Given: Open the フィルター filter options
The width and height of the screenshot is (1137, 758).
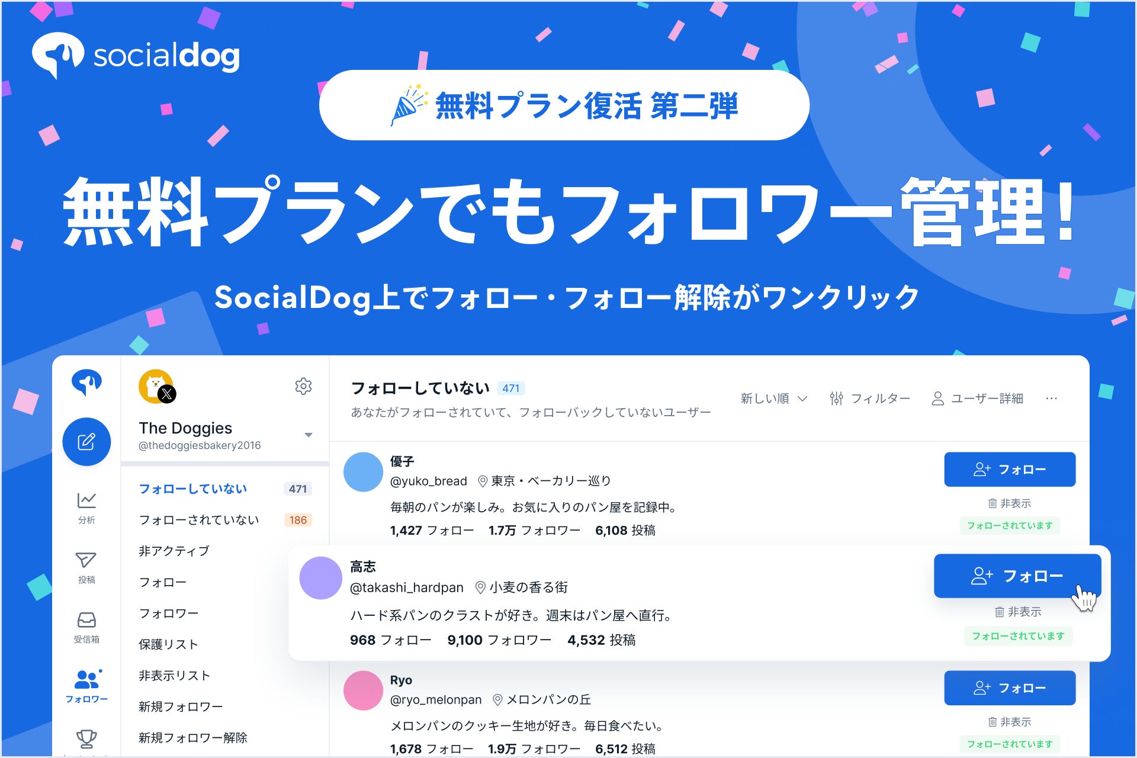Looking at the screenshot, I should (870, 399).
